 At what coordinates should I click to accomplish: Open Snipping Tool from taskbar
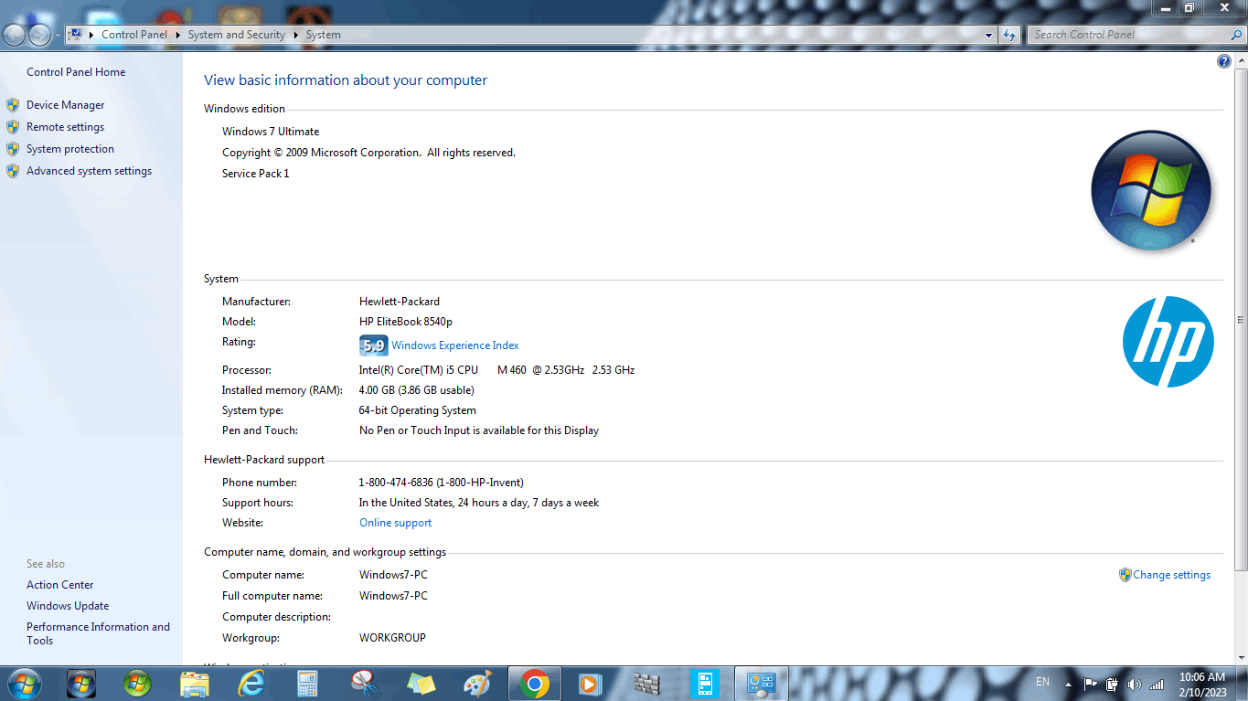[365, 683]
